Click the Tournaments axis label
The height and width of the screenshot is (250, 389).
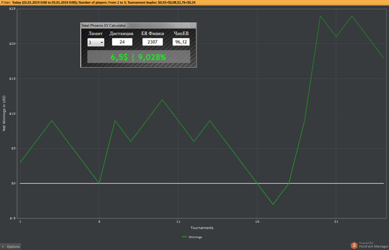tap(202, 228)
